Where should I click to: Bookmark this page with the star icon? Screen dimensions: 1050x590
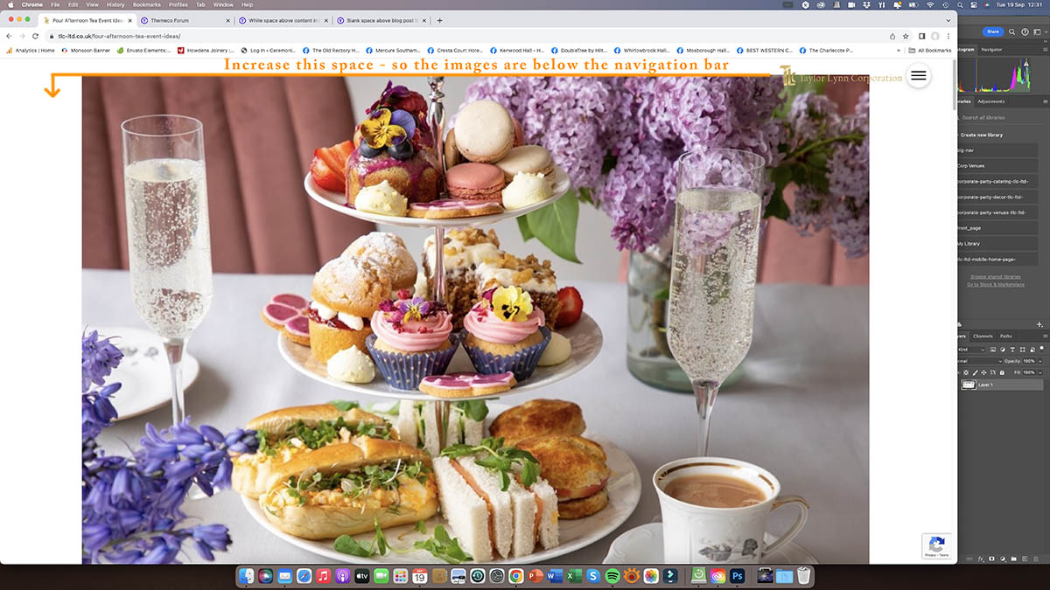pos(905,36)
